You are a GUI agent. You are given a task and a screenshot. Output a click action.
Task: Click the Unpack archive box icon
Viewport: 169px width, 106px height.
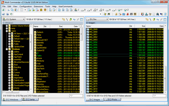[45, 10]
